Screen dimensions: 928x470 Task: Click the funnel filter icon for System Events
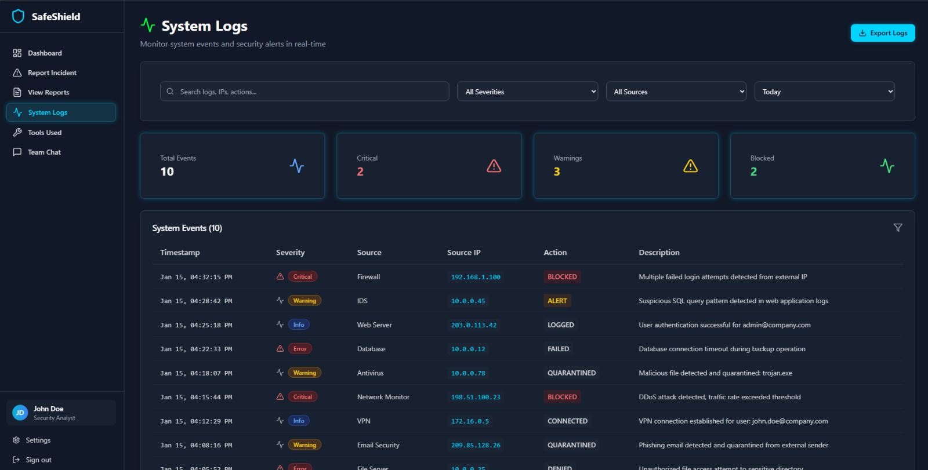pos(898,228)
